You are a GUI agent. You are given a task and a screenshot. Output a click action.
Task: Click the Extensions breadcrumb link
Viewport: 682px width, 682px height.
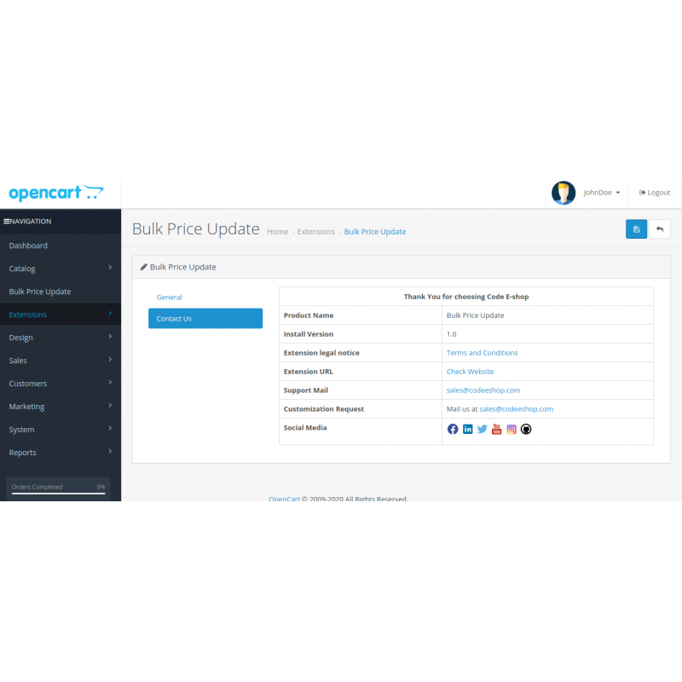[315, 231]
